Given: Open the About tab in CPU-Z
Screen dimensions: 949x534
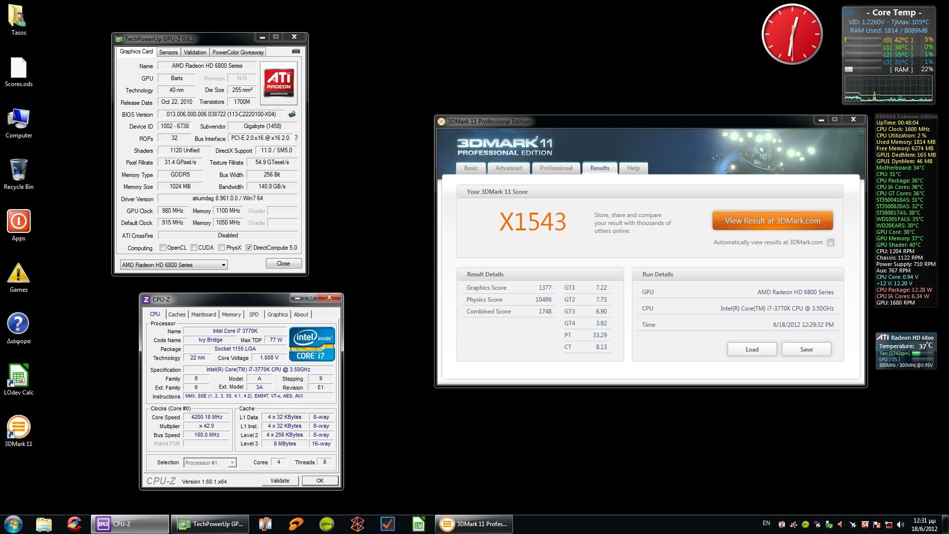Looking at the screenshot, I should (301, 314).
